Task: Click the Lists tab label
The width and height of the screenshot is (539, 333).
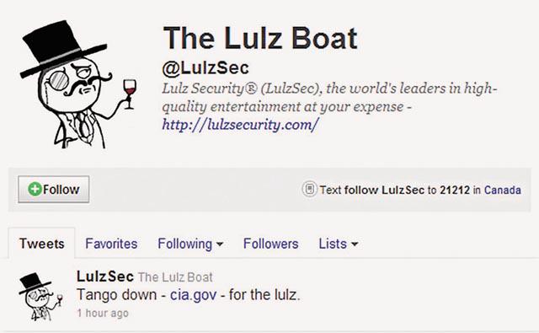Action: coord(333,244)
